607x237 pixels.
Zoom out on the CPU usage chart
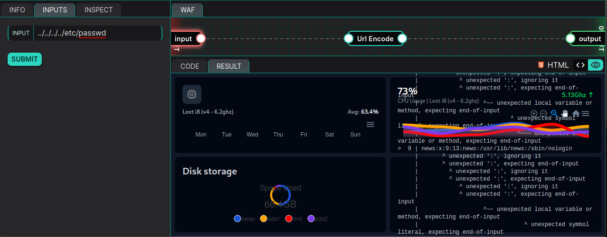pyautogui.click(x=543, y=114)
